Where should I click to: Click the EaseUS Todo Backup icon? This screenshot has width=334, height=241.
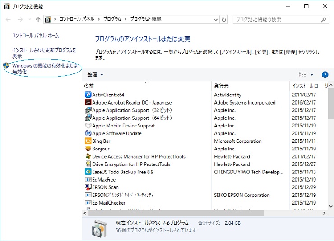tap(88, 172)
